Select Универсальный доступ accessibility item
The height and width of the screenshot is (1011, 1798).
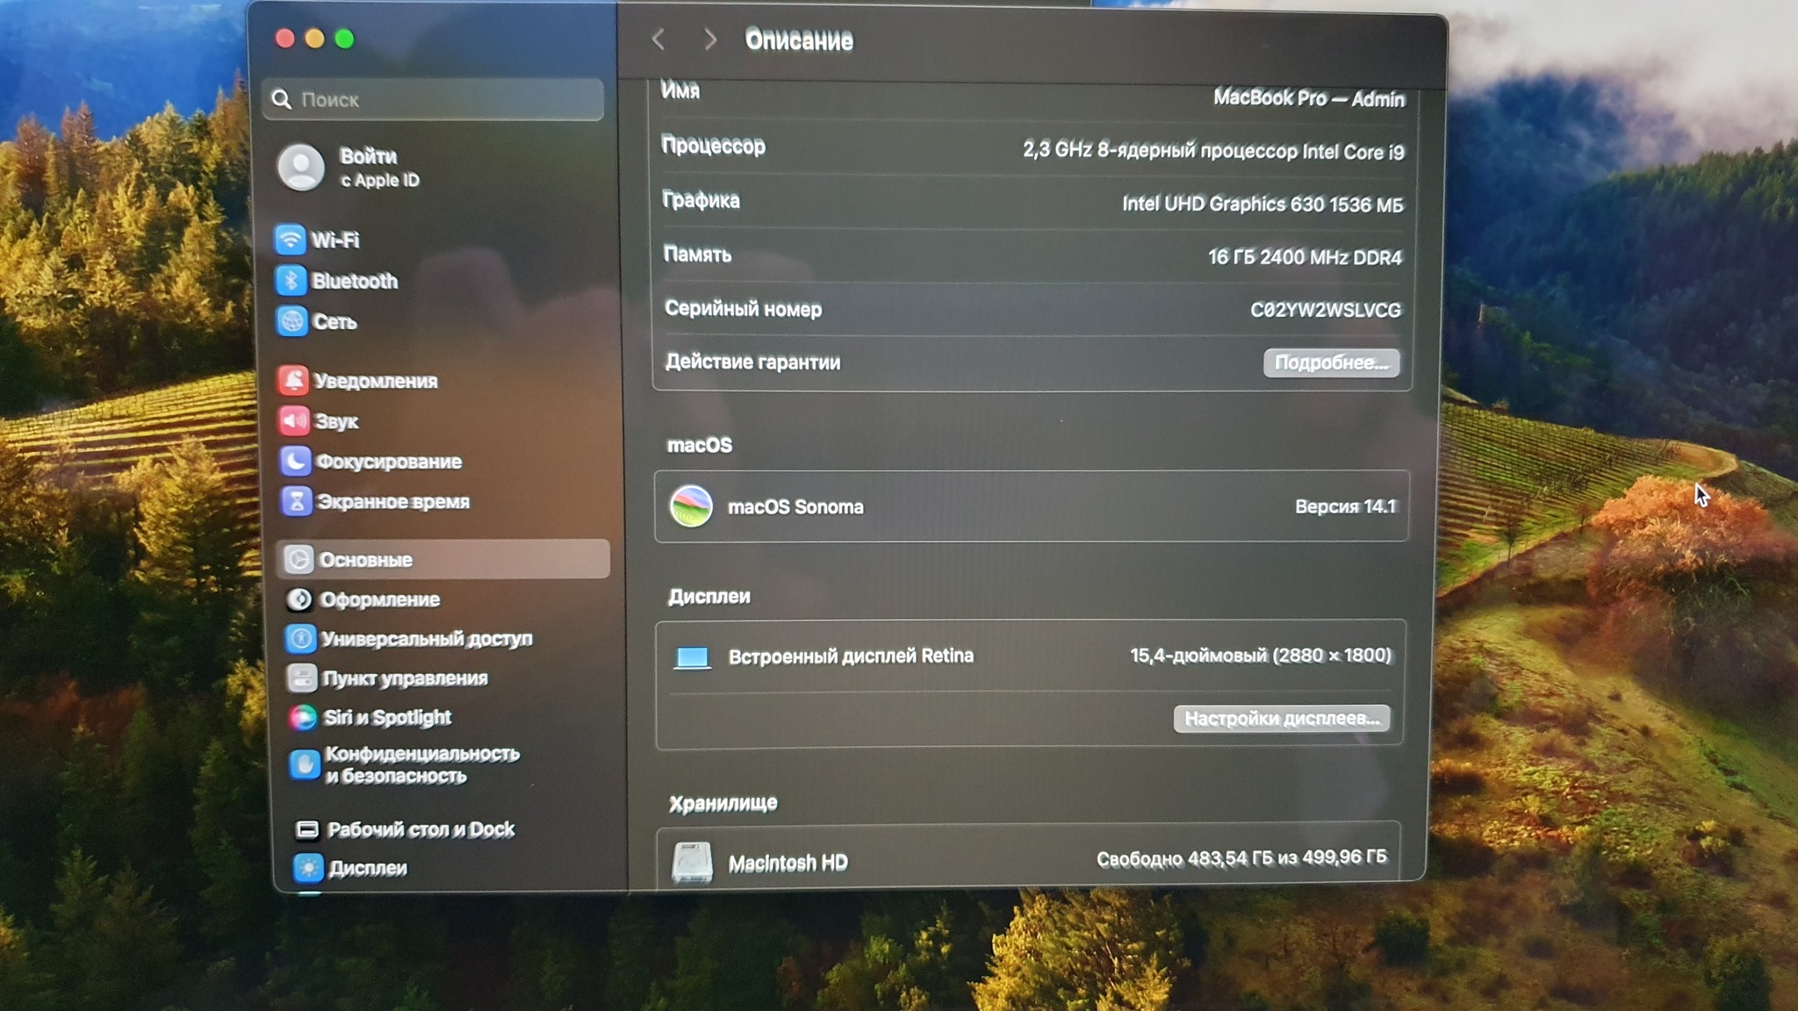point(426,639)
